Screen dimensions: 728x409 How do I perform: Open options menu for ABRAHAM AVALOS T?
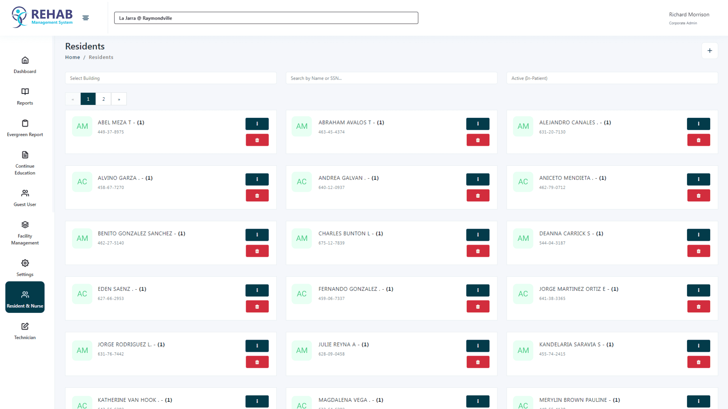[478, 124]
